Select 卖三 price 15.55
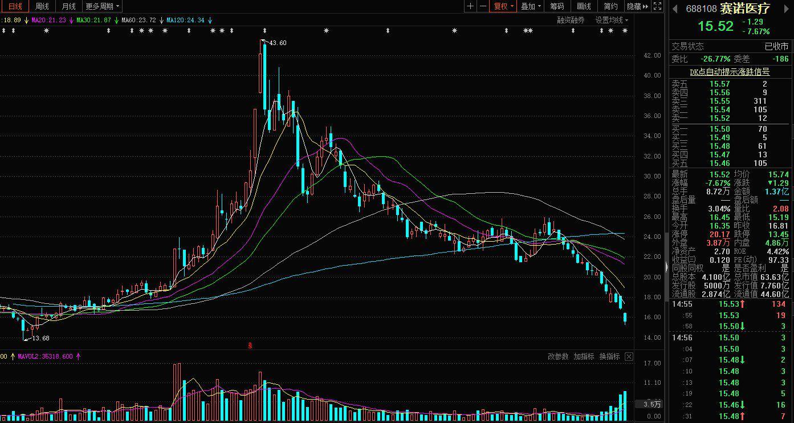This screenshot has width=794, height=423. coord(719,101)
